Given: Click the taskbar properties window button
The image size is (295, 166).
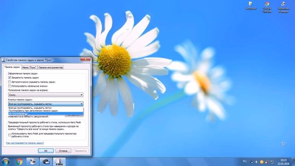Looking at the screenshot, I should [x=59, y=162].
